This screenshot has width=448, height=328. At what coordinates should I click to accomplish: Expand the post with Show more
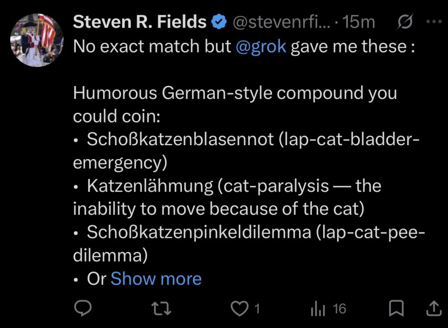pos(156,279)
